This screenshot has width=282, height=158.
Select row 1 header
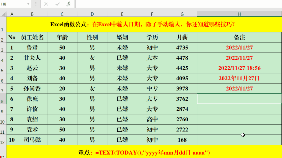(3, 25)
